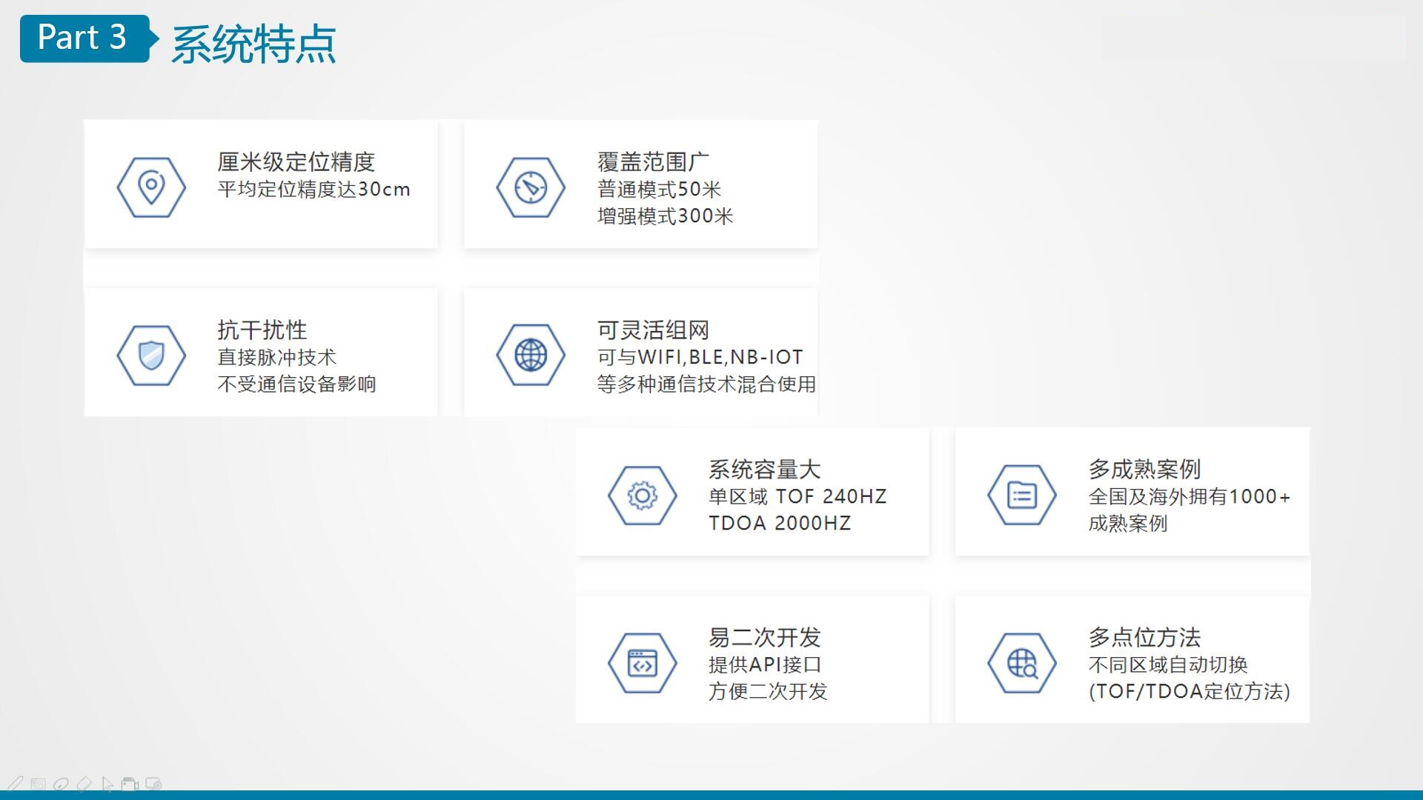Click the 方便二次开发 line
Viewport: 1423px width, 800px height.
[x=768, y=691]
